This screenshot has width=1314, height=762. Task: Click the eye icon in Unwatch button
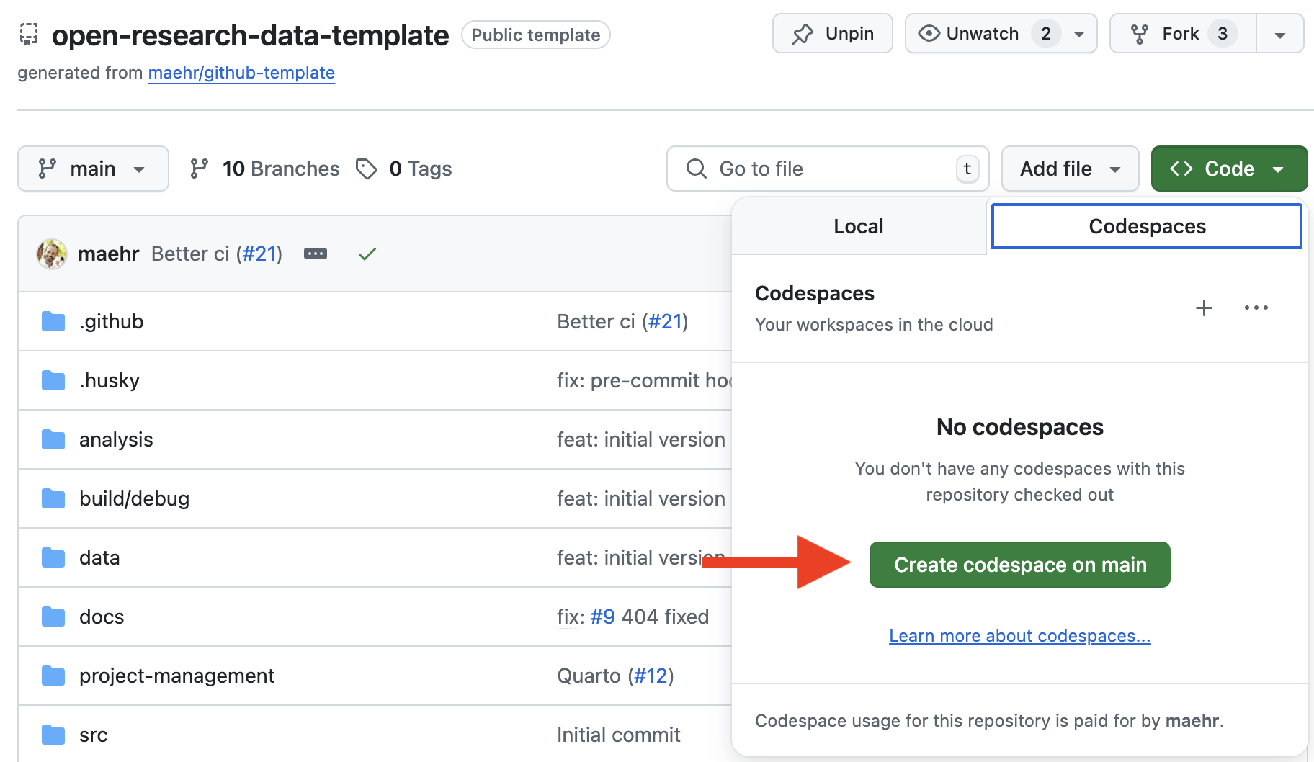tap(929, 34)
